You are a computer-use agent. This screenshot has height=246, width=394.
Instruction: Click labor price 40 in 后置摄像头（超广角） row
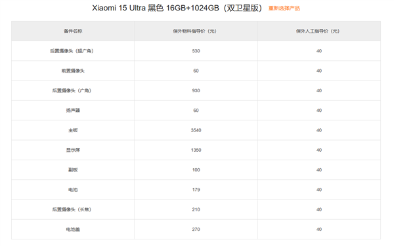point(319,51)
